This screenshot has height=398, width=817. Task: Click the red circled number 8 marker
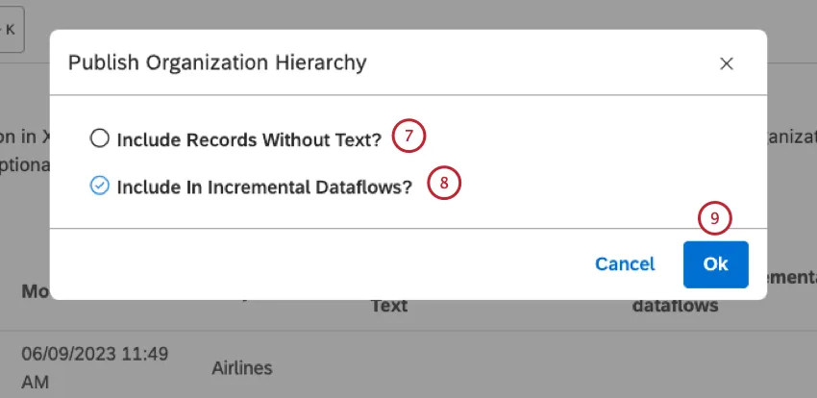pos(444,184)
